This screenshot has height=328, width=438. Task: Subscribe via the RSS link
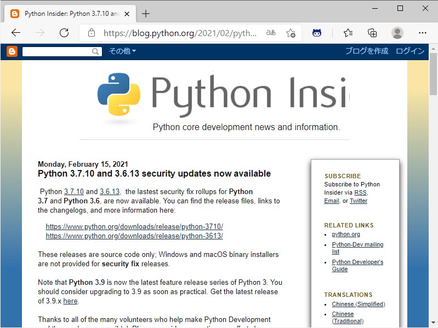[x=360, y=192]
